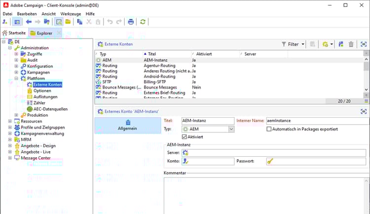Select the Bounce Messages row in list
Screen dimensions: 370x214
(x=229, y=87)
